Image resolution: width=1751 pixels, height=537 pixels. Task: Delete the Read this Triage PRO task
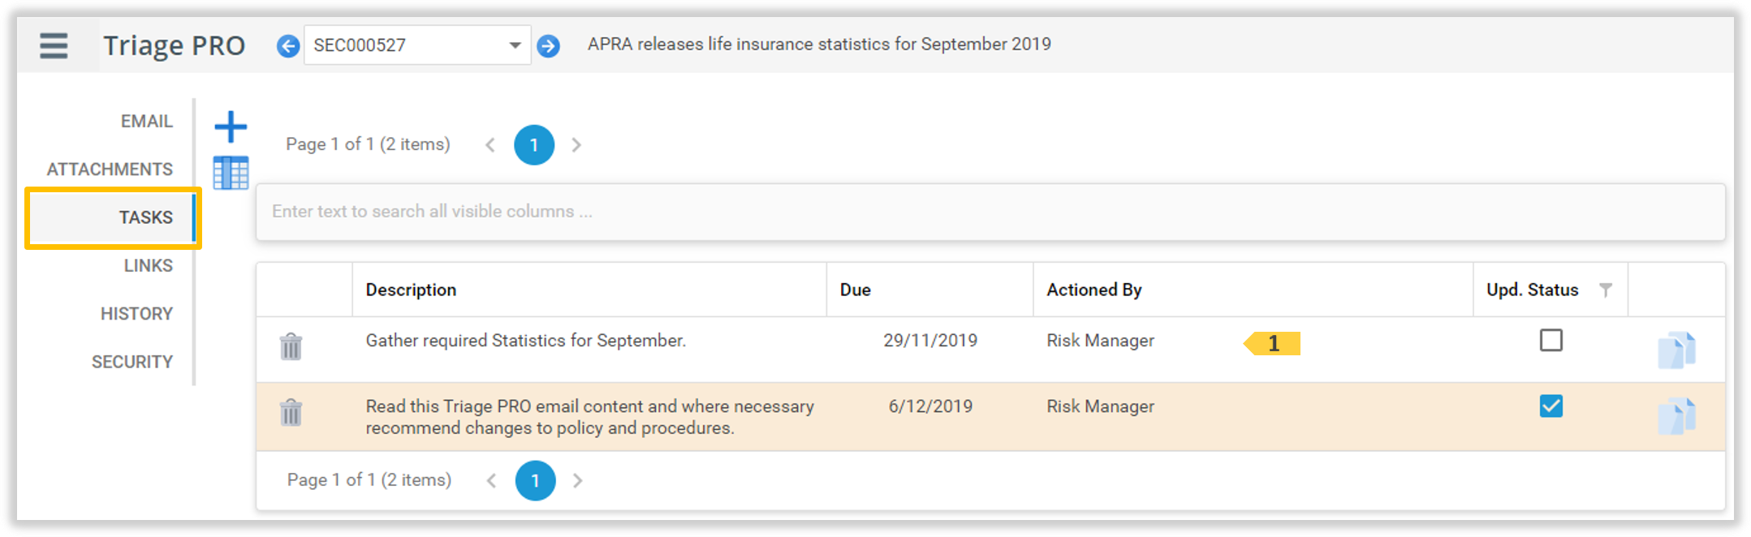[x=291, y=413]
